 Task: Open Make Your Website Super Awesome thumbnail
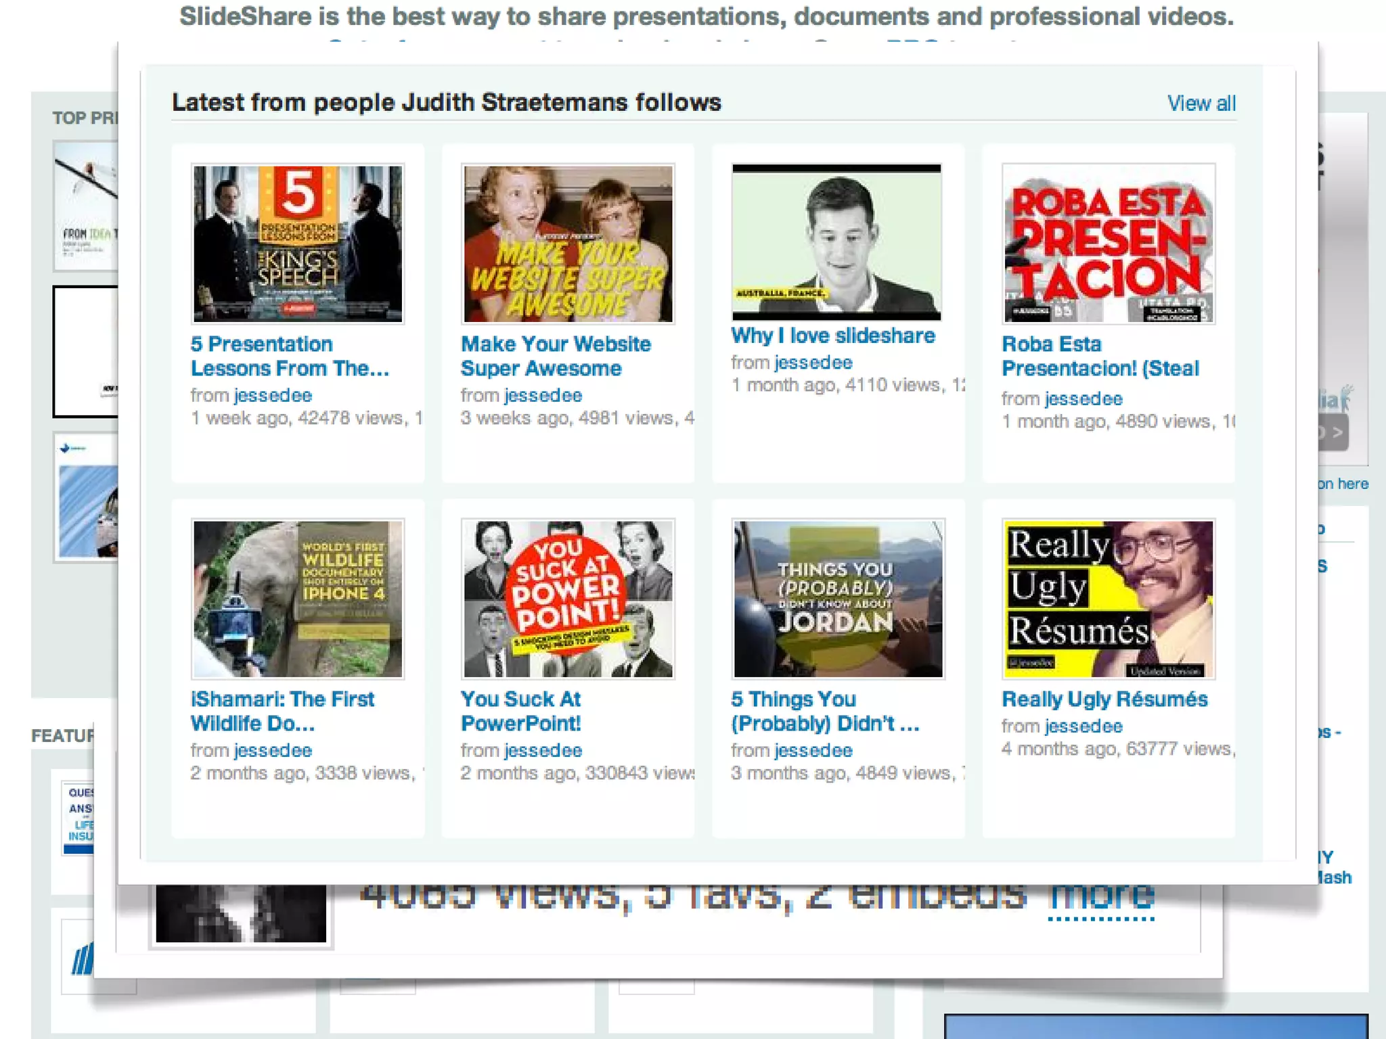point(567,244)
